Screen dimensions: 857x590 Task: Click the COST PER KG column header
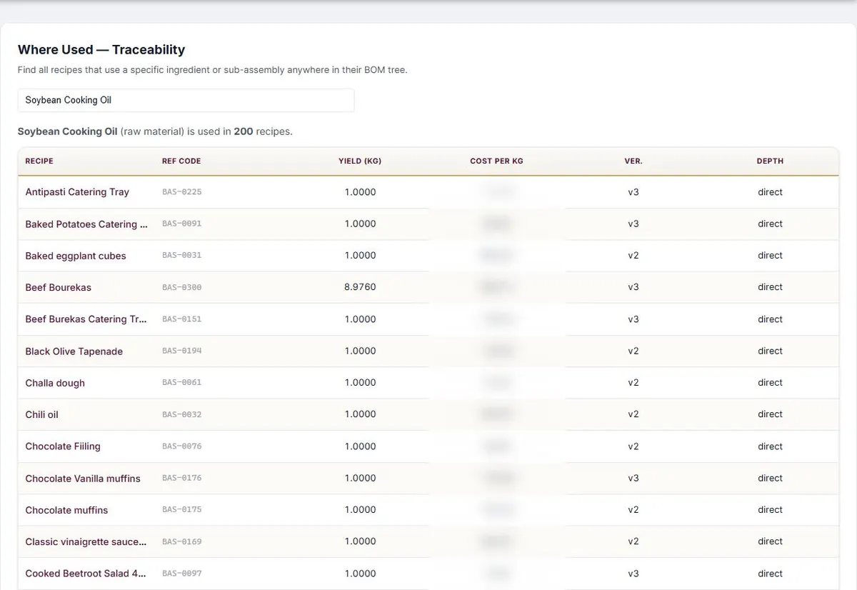tap(496, 161)
